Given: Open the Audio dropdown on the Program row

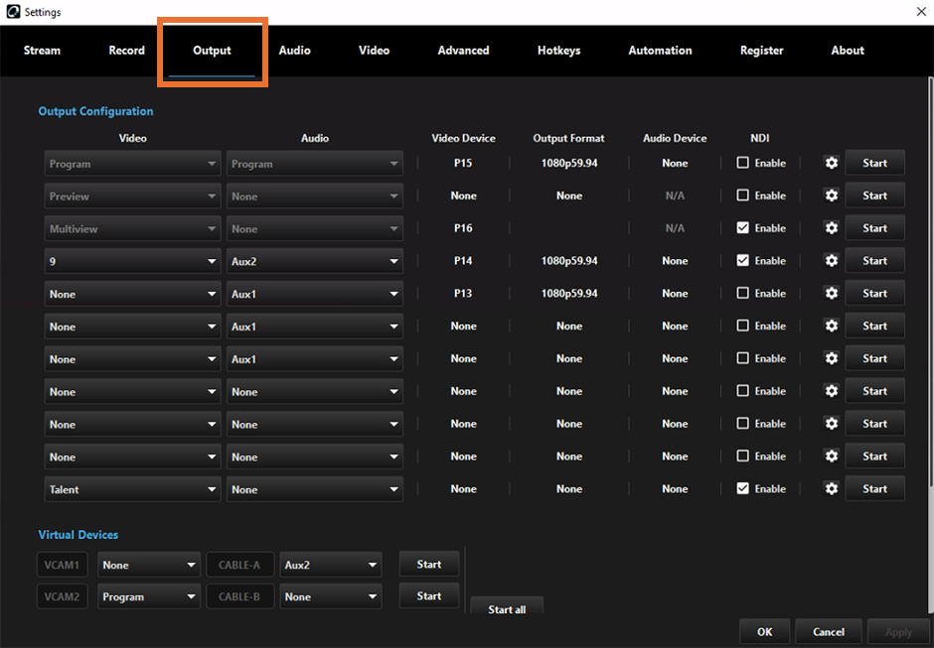Looking at the screenshot, I should point(314,163).
